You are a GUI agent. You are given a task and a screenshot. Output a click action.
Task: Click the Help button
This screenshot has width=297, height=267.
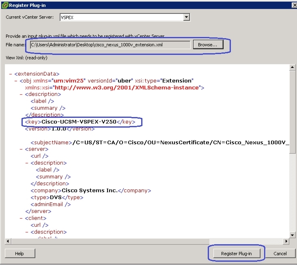[x=19, y=254]
